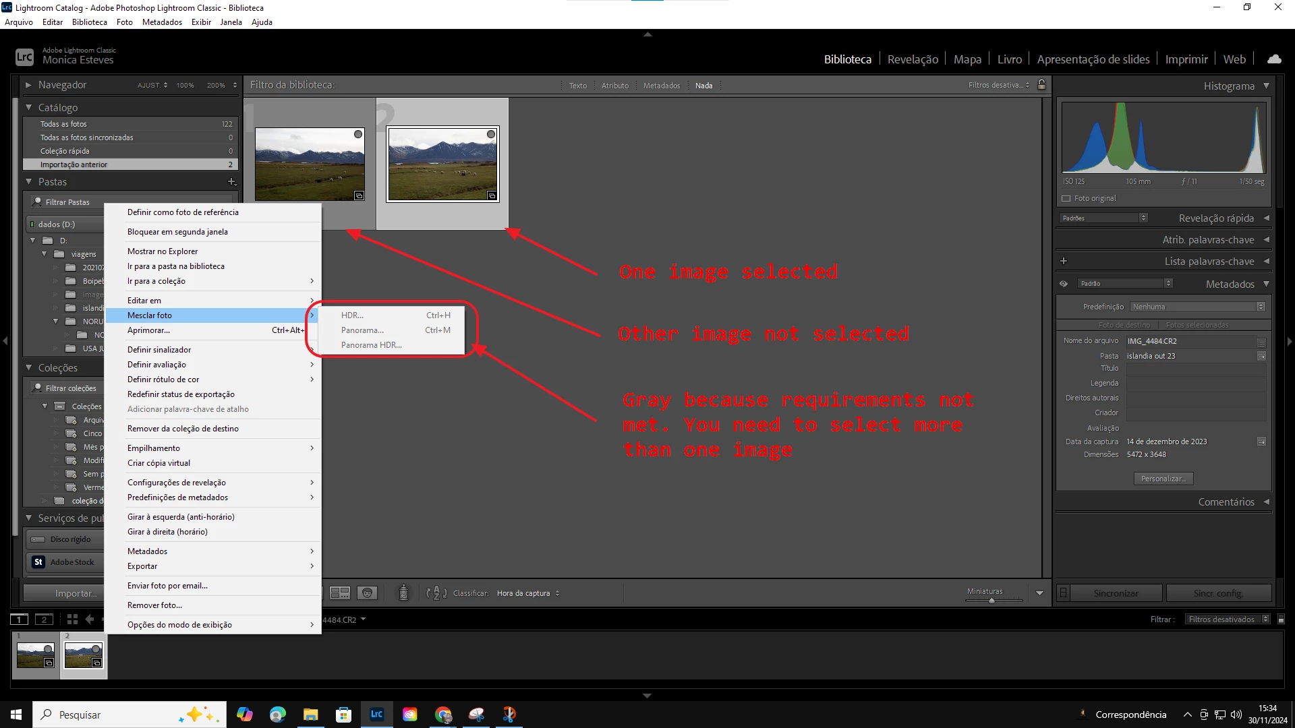Click the cloud sync status icon
The image size is (1295, 728).
pos(1274,59)
